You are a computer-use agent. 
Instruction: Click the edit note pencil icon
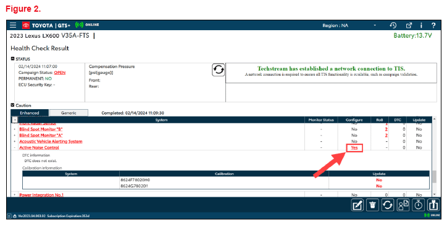point(357,205)
